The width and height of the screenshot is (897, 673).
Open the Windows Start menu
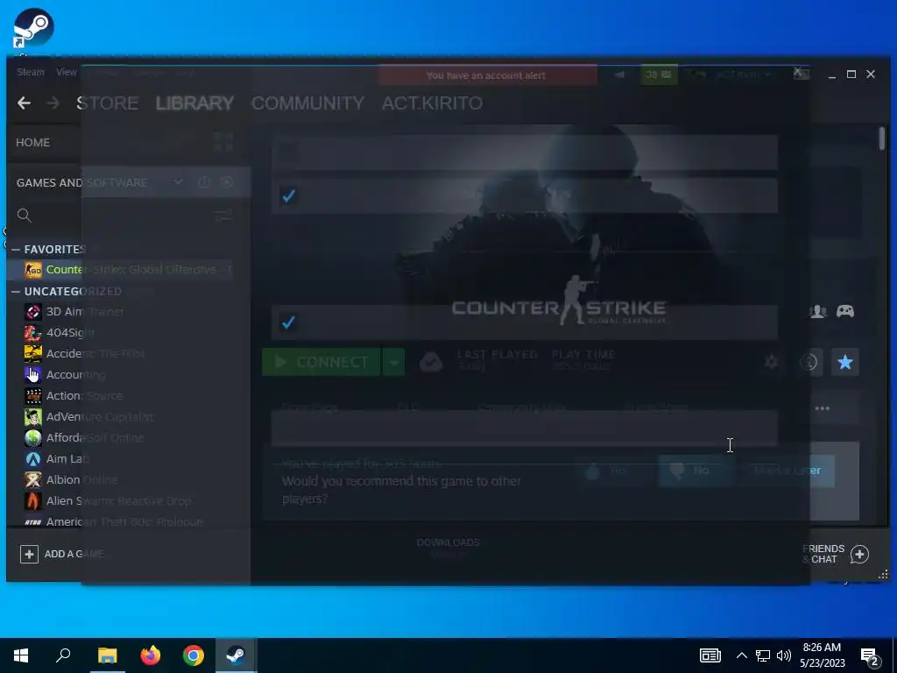21,655
